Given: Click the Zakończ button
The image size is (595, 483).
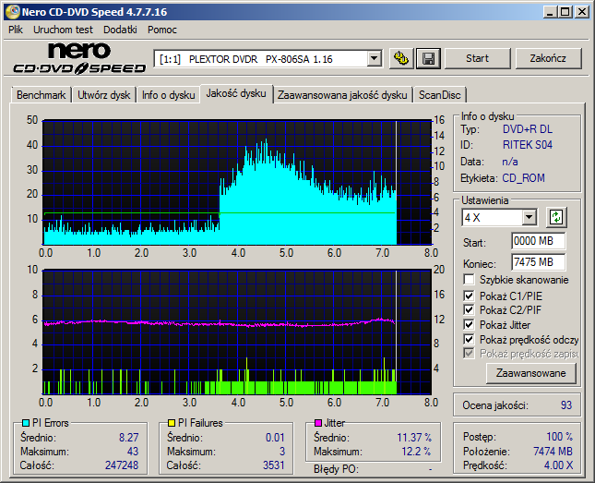Looking at the screenshot, I should point(548,58).
